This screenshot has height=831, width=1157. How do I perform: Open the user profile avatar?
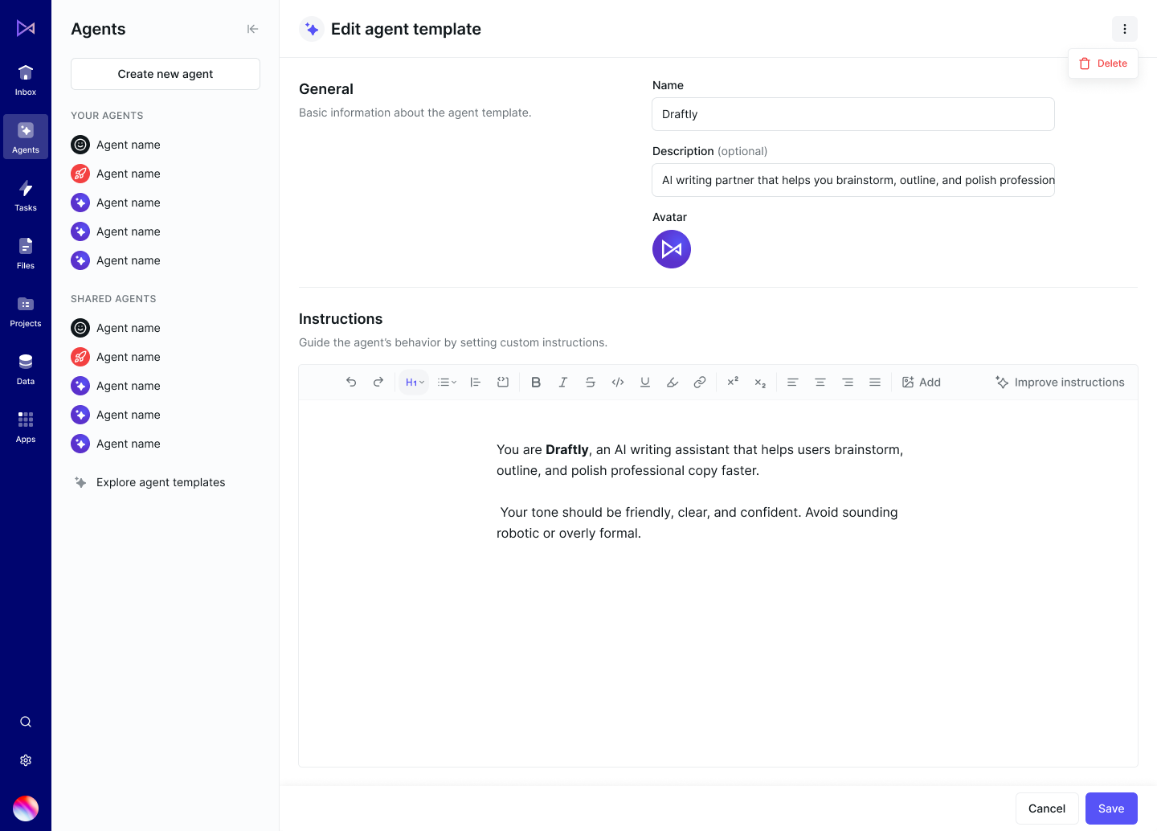(x=26, y=808)
